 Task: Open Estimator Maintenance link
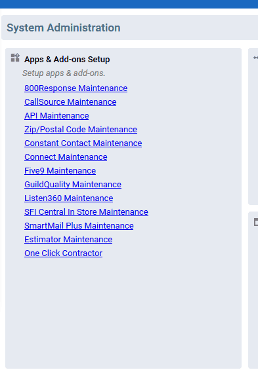click(x=68, y=240)
